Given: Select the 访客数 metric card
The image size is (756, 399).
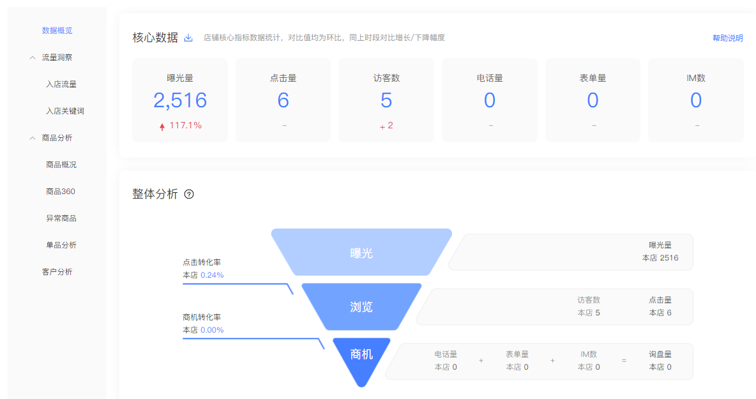Looking at the screenshot, I should pos(386,100).
